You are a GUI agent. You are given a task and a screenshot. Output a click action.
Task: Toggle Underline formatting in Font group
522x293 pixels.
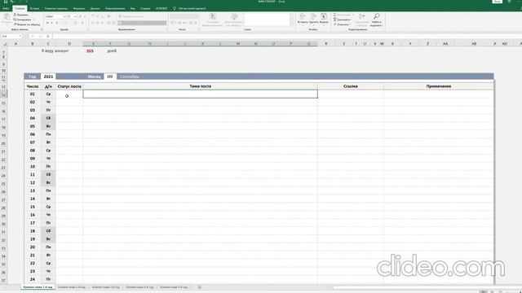(x=56, y=23)
